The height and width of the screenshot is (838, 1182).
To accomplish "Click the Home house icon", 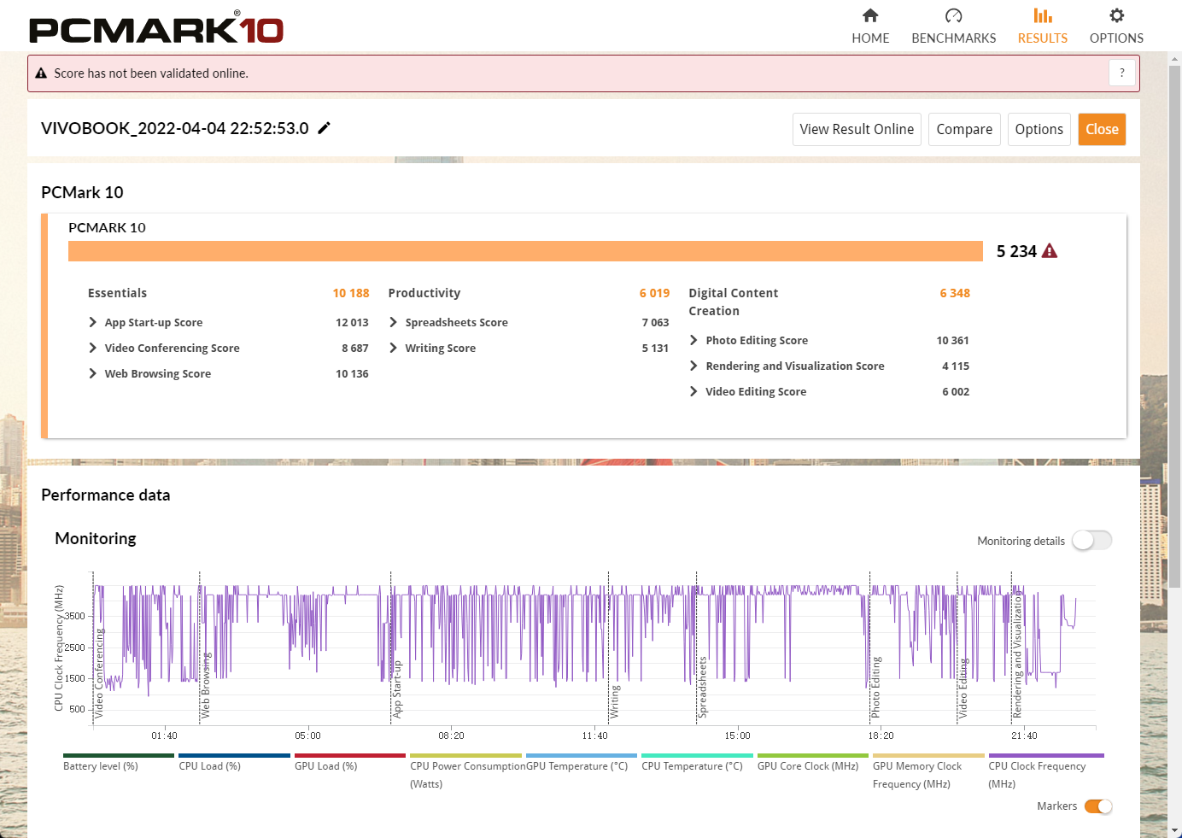I will coord(870,15).
